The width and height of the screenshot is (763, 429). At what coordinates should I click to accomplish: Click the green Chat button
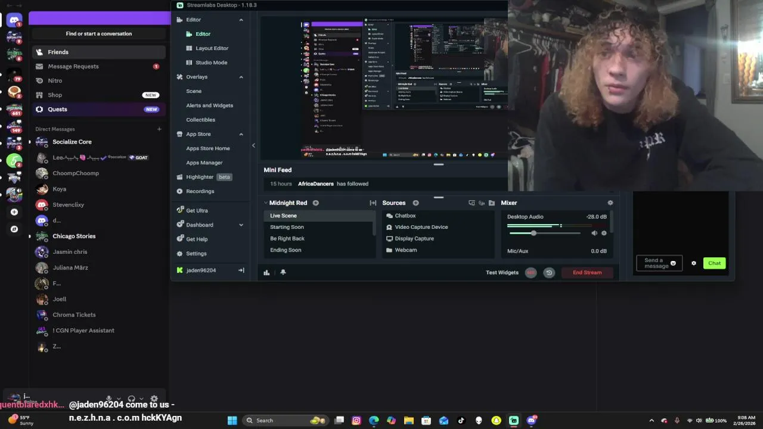point(714,263)
